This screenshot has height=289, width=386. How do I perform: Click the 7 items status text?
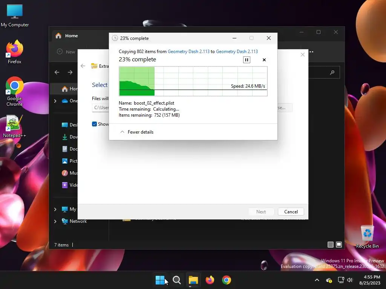pos(61,245)
